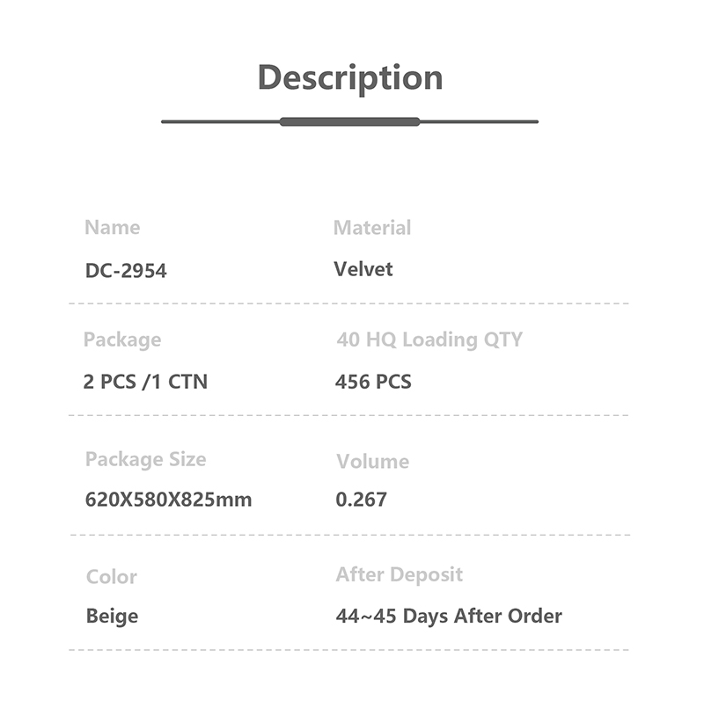The width and height of the screenshot is (704, 701).
Task: Select the Package Size label
Action: pos(145,460)
